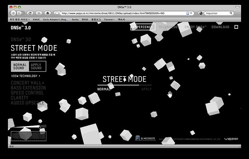249x159 pixels.
Task: Open Early Adopter's Blog bookmark
Action: [x=56, y=19]
